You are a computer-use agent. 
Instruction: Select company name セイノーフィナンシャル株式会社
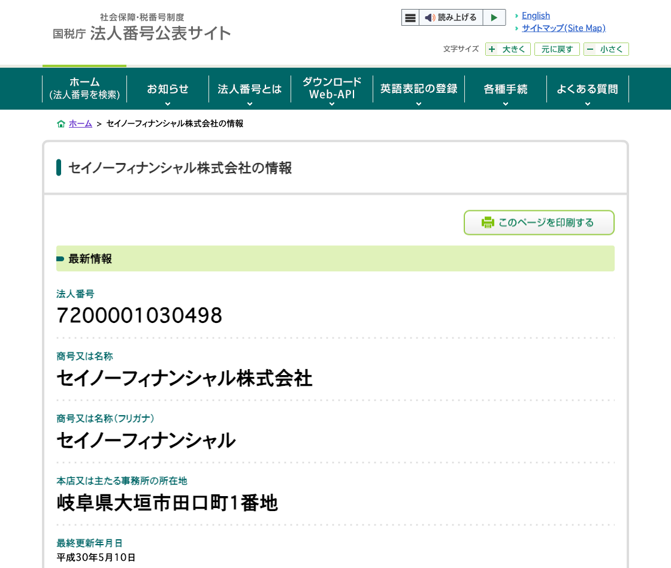[185, 379]
